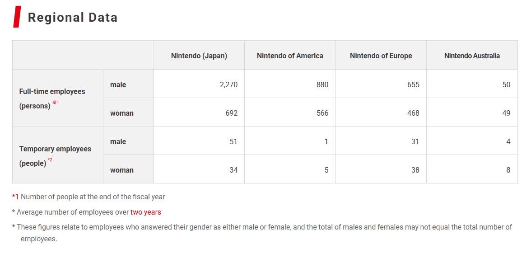Viewport: 531px width, 258px height.
Task: Click the red 'two years' text in footnote
Action: point(145,212)
